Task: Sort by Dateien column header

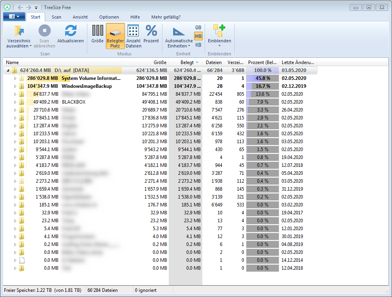Action: pos(213,62)
